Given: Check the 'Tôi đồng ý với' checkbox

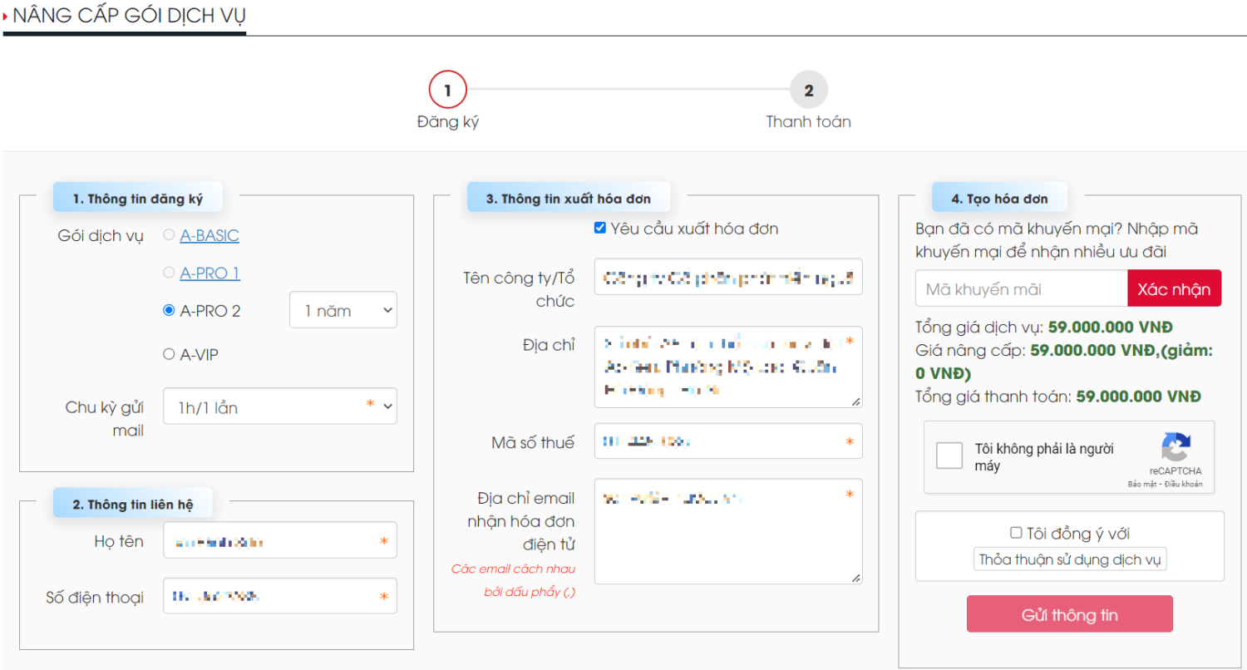Looking at the screenshot, I should click(x=1016, y=533).
